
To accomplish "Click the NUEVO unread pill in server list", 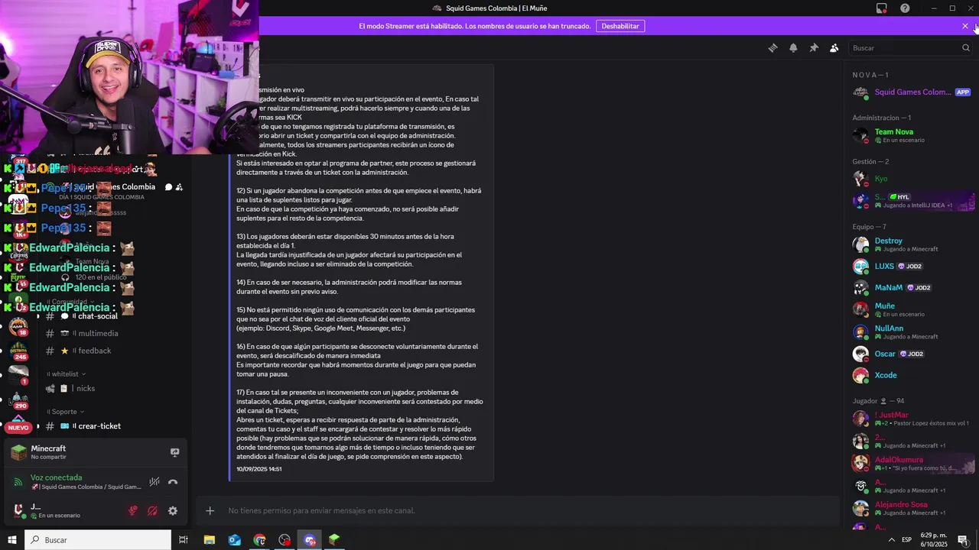I will [x=18, y=428].
